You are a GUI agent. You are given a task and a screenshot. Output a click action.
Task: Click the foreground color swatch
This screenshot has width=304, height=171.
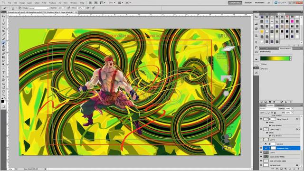click(x=2, y=101)
